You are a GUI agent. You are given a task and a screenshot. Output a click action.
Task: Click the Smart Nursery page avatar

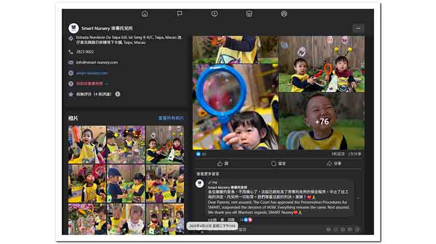pyautogui.click(x=73, y=28)
